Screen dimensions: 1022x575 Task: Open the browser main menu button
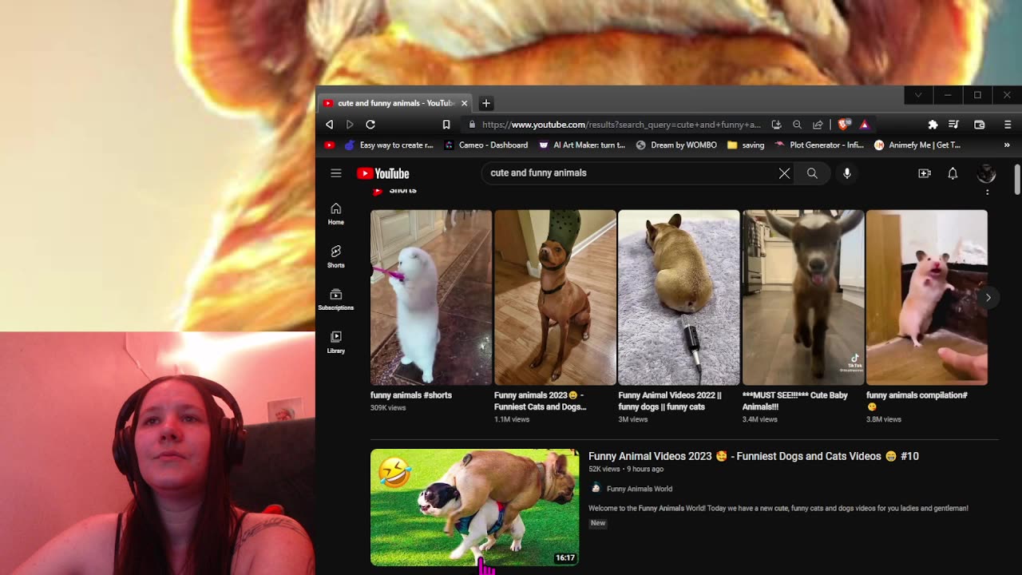click(x=1008, y=125)
